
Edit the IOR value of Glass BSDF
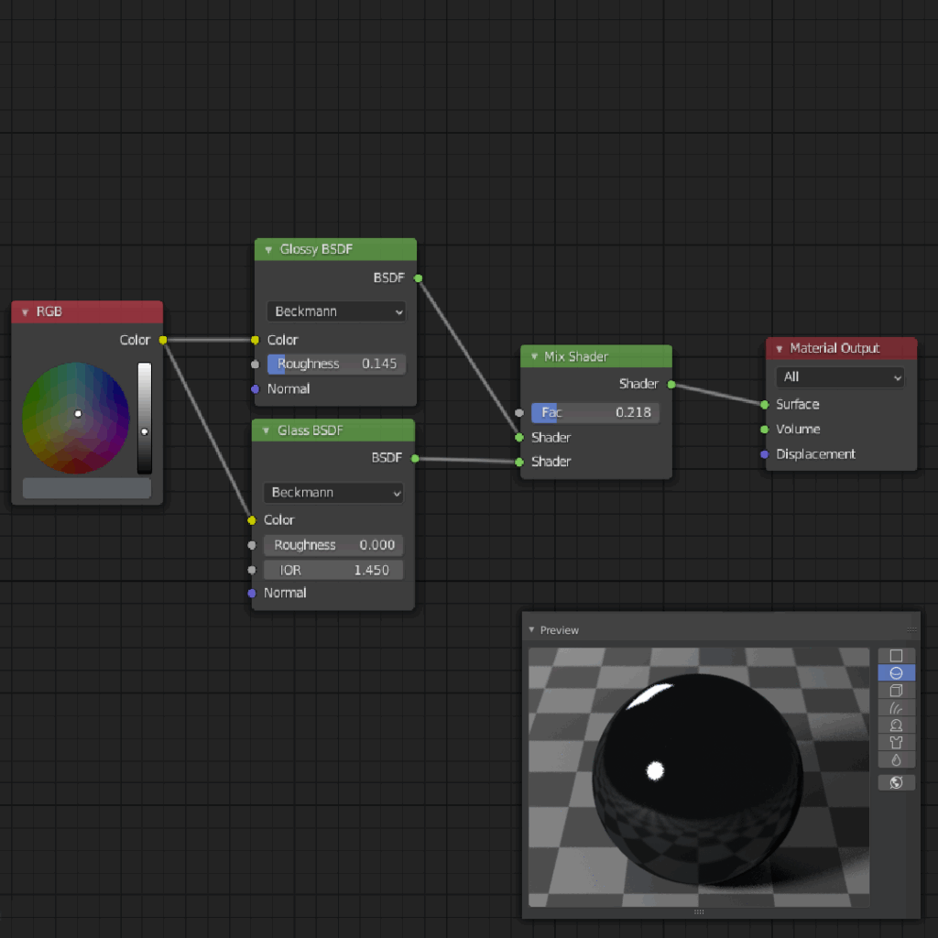333,569
